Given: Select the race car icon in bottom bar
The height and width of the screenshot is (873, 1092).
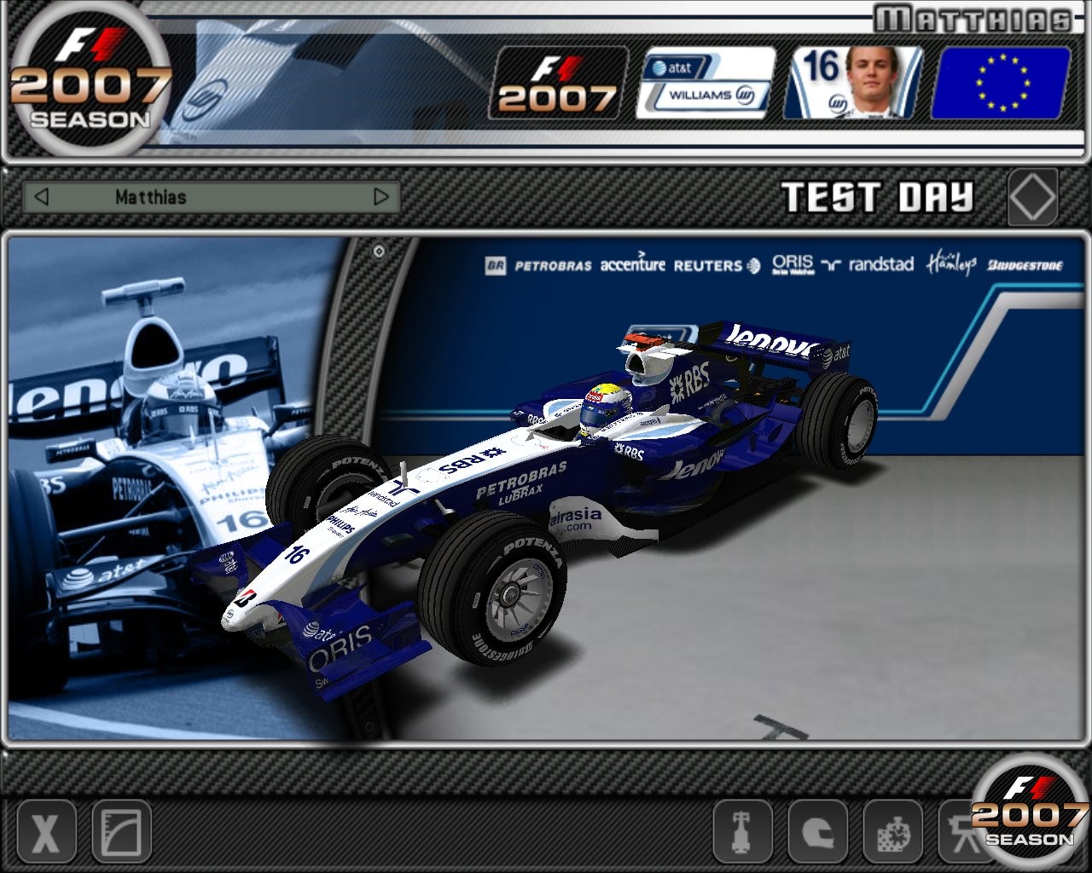Looking at the screenshot, I should coord(742,830).
